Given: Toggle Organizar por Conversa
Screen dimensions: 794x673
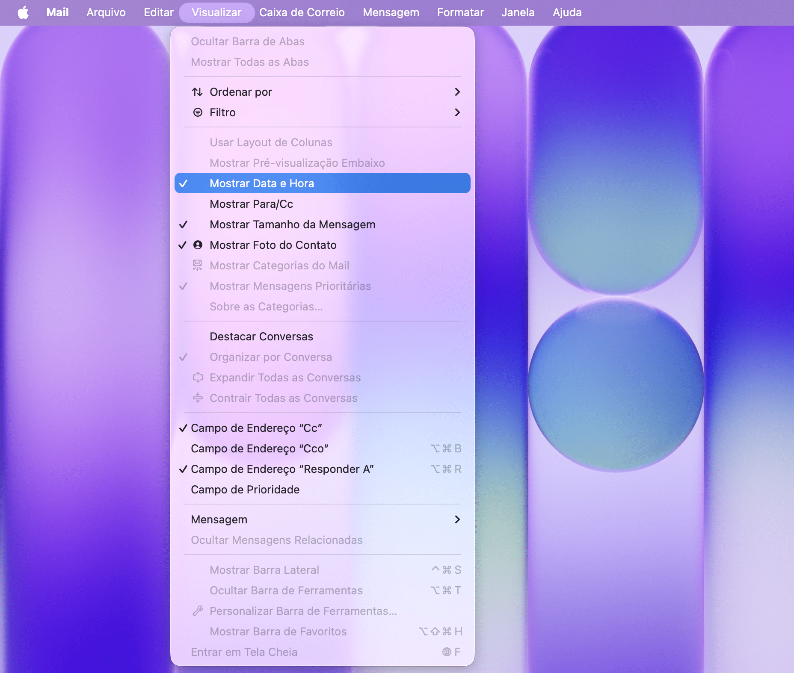Looking at the screenshot, I should [323, 357].
